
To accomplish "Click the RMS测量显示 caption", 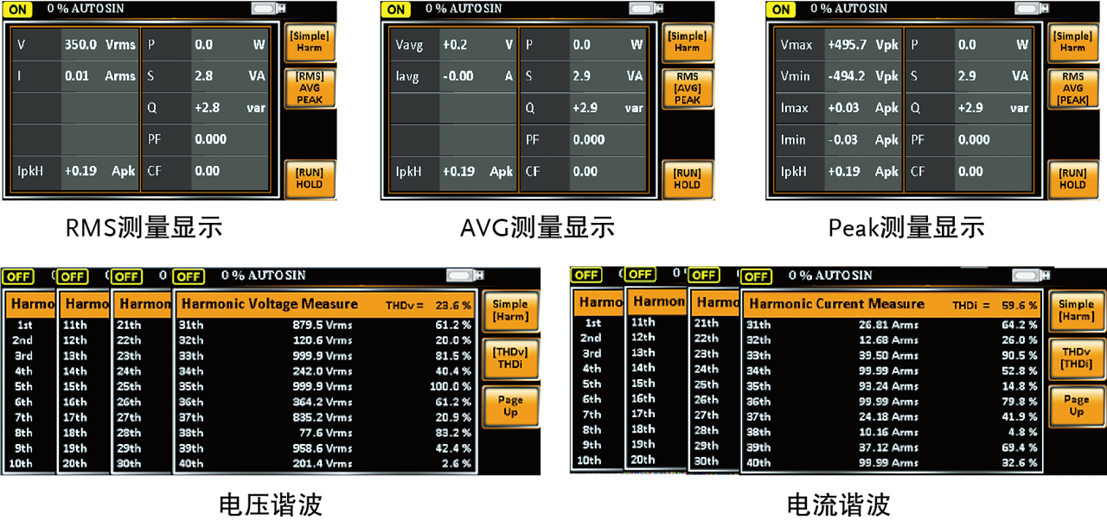I will pyautogui.click(x=144, y=227).
